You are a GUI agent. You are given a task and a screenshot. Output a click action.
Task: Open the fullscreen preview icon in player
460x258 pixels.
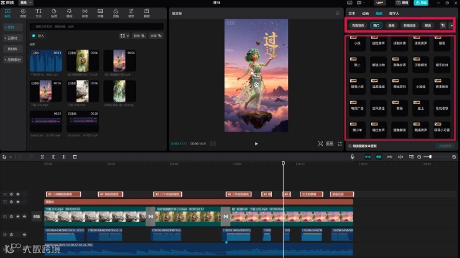[x=340, y=143]
